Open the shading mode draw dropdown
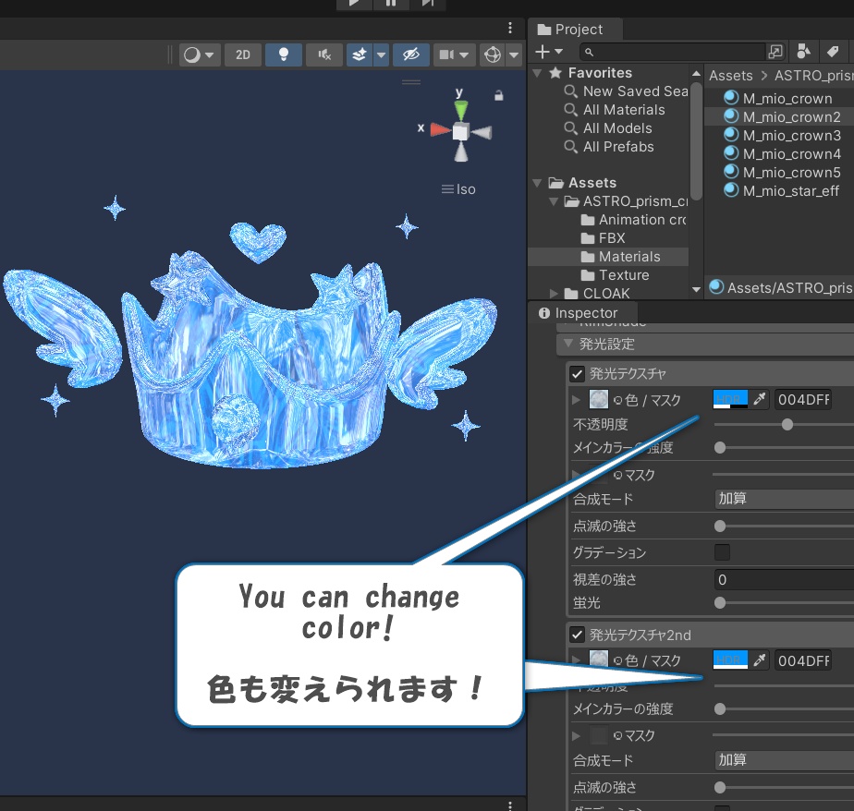 tap(200, 54)
